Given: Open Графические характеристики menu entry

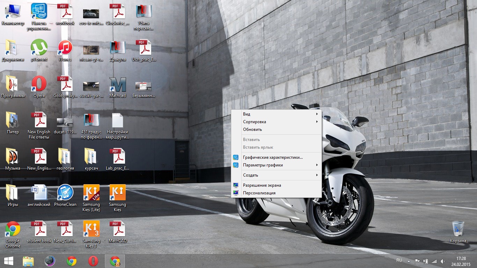Looking at the screenshot, I should (x=276, y=157).
